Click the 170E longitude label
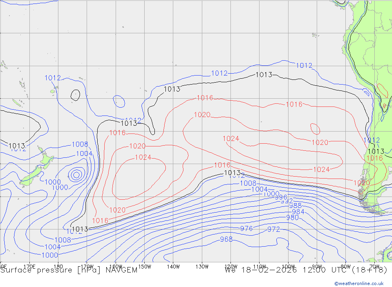The width and height of the screenshot is (392, 287). [29, 266]
